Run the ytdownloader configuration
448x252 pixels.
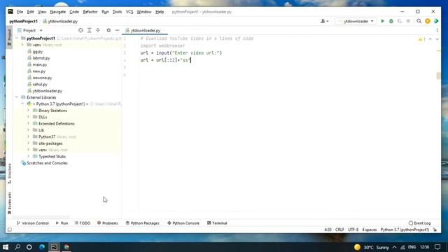pos(383,21)
